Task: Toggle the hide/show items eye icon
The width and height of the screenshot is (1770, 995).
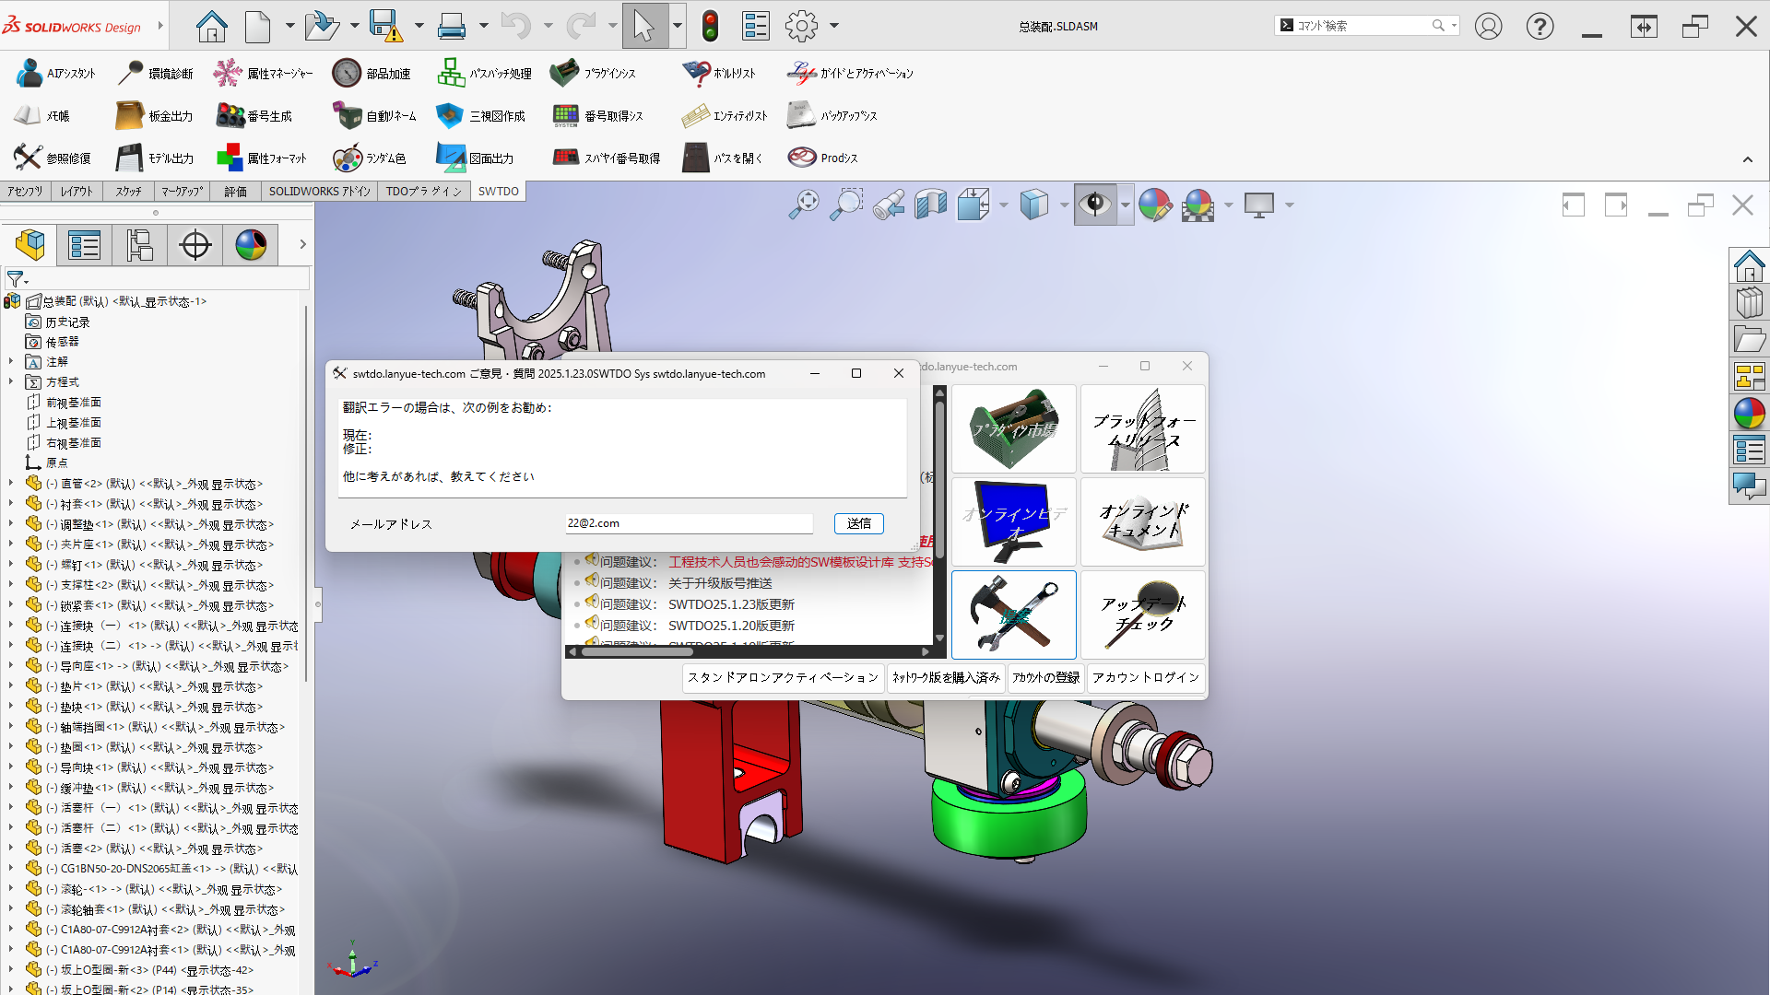Action: tap(1094, 205)
